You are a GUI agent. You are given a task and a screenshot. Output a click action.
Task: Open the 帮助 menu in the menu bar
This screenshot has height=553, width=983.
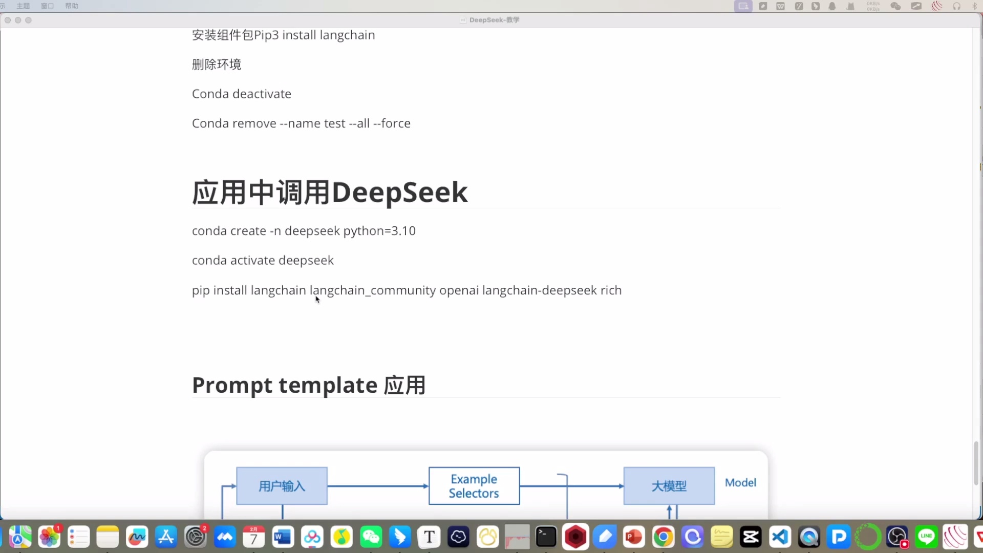click(71, 6)
